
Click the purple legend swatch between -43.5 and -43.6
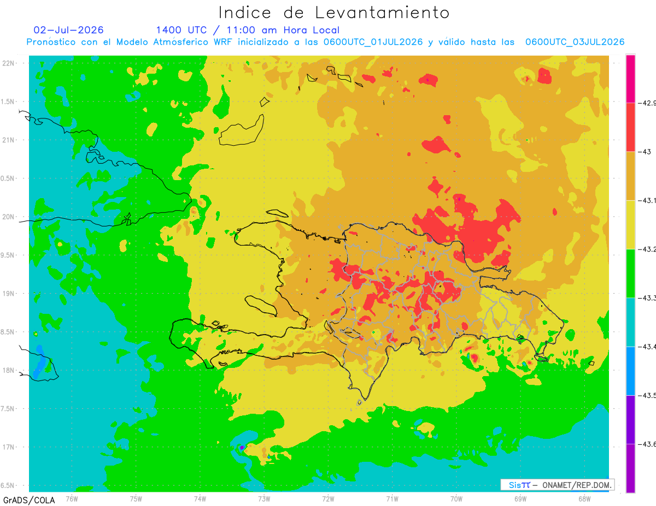(630, 419)
